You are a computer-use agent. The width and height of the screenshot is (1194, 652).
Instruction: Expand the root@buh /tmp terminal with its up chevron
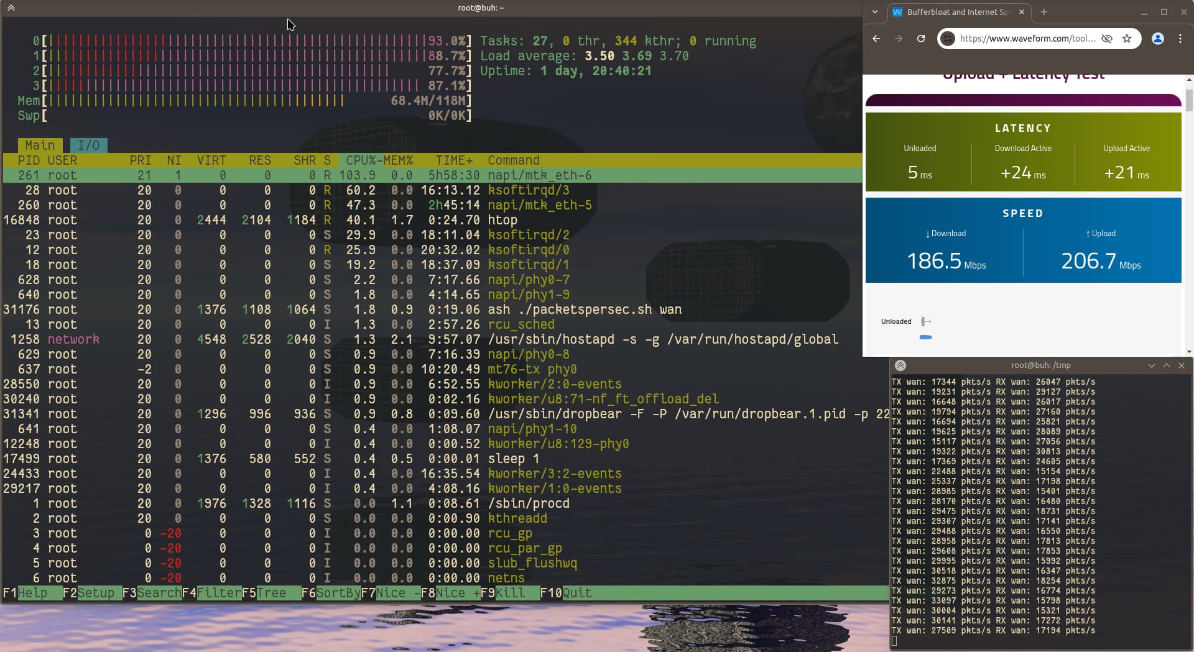(1167, 365)
